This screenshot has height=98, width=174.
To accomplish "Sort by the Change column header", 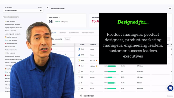I will tap(93, 45).
